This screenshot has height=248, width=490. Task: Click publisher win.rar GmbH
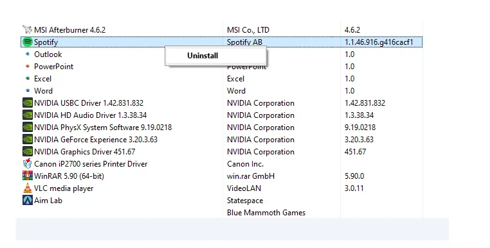251,176
